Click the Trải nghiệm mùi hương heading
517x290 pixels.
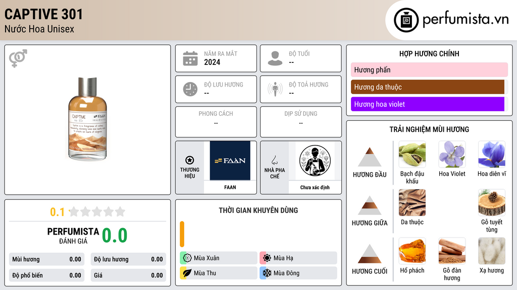(x=429, y=129)
